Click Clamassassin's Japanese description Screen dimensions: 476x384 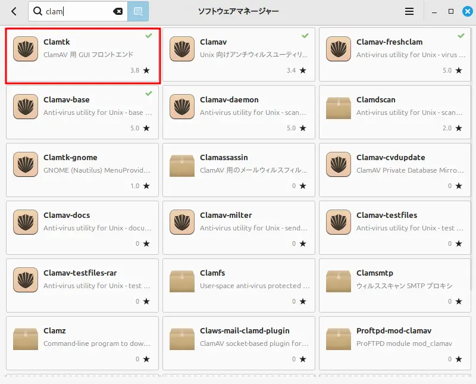tap(253, 170)
